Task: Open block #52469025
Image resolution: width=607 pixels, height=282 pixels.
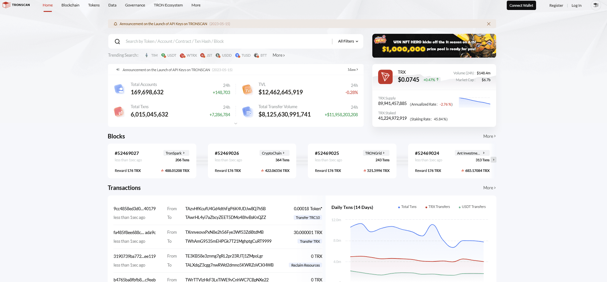Action: pos(327,153)
